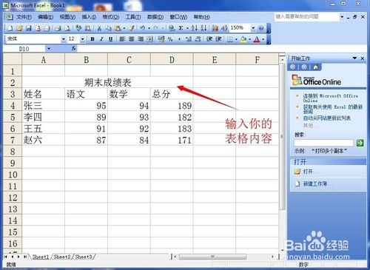
Task: Click 连接到 Microsoft Office Online link
Action: pos(330,98)
